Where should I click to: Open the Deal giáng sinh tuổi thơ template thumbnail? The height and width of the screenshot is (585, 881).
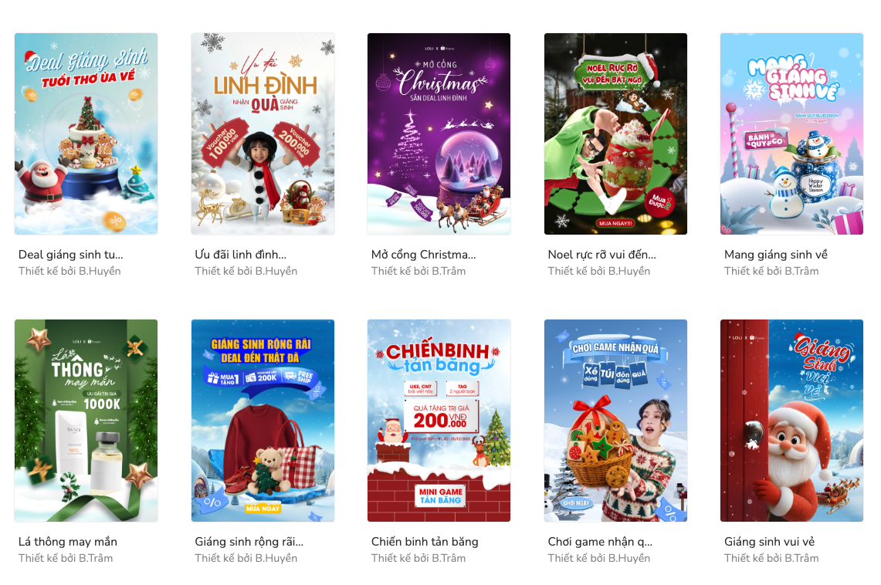pos(86,134)
